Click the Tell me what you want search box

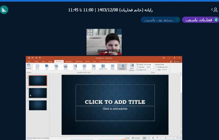[109, 61]
